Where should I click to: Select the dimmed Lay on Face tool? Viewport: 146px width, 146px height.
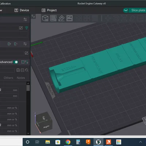pyautogui.click(x=132, y=18)
